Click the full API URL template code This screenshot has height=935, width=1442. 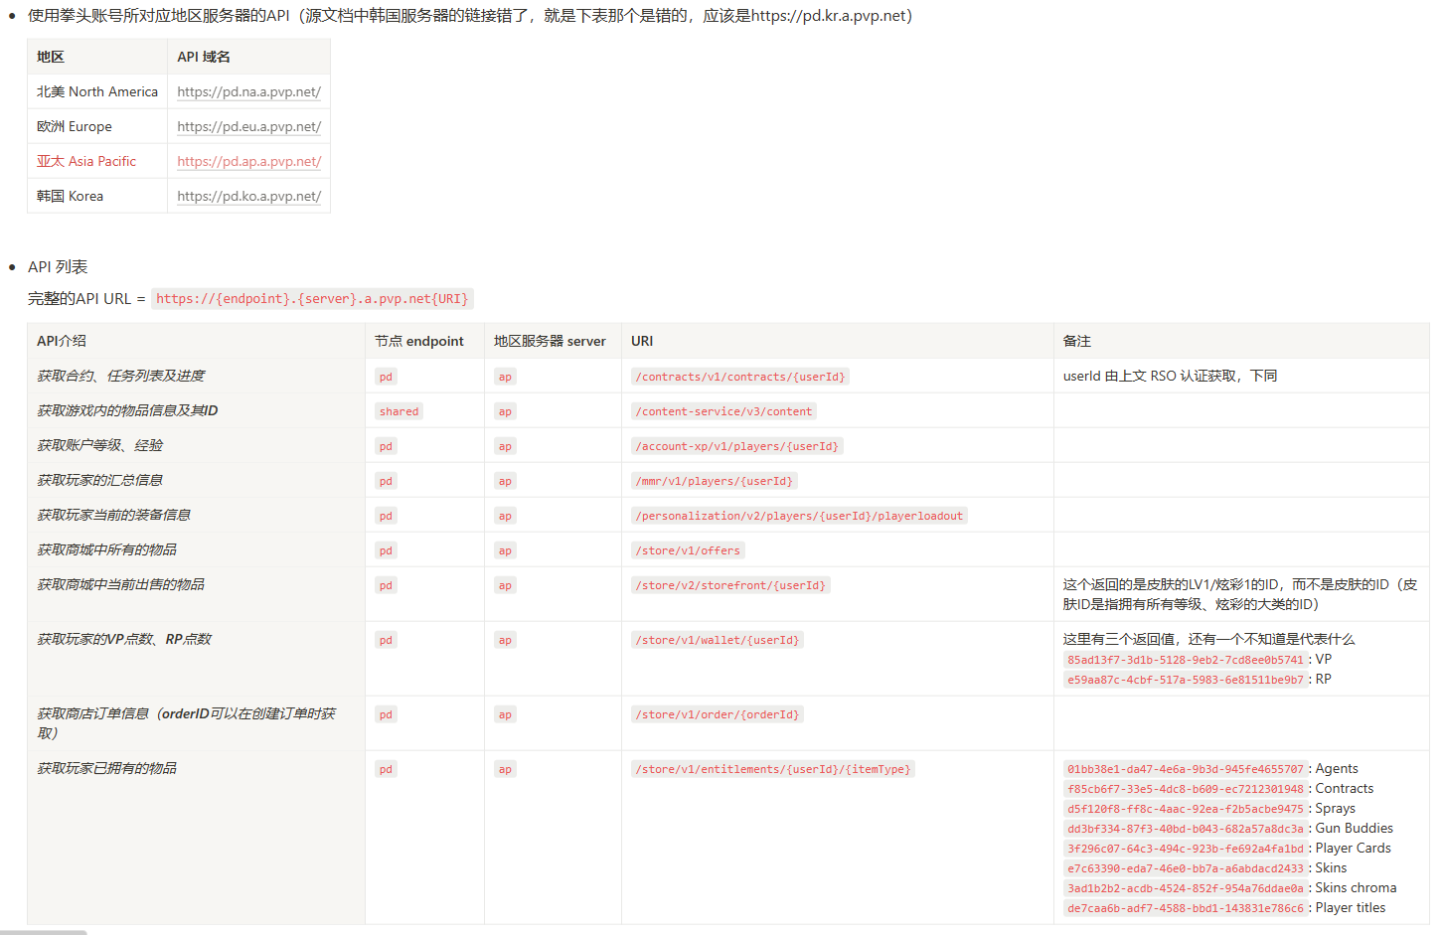(311, 299)
